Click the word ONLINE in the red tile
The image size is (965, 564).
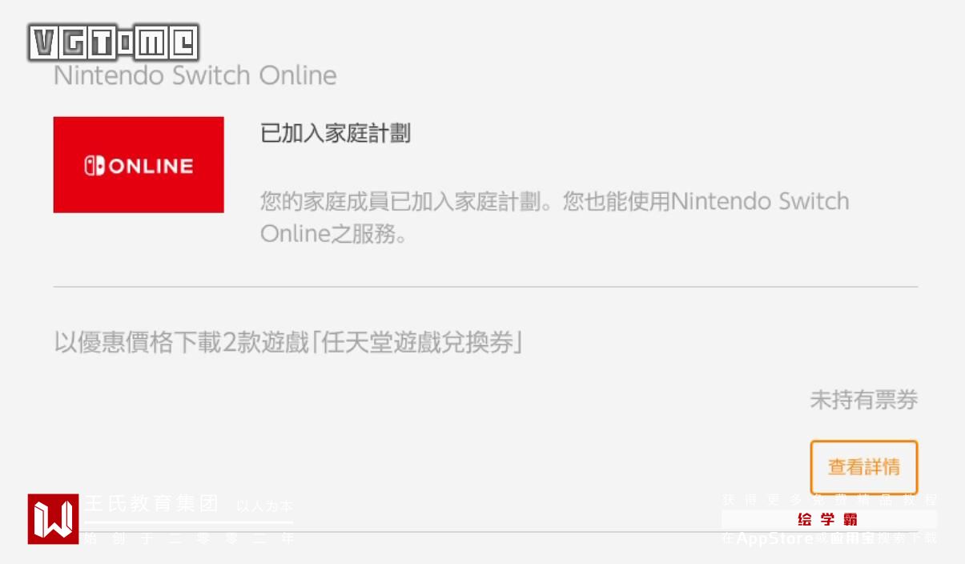tap(151, 166)
